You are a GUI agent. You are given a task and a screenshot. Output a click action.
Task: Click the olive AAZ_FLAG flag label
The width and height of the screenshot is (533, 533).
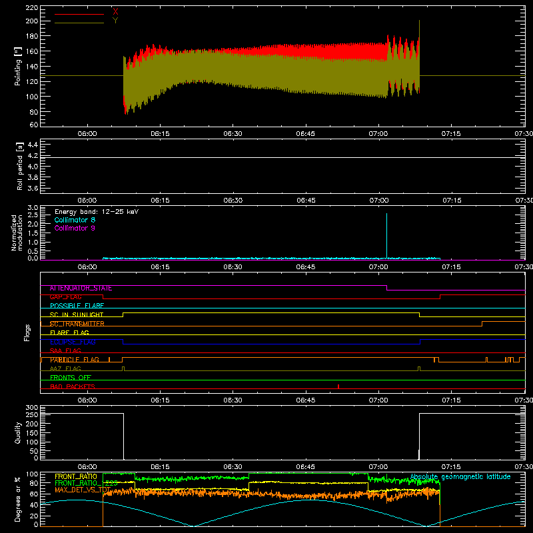click(65, 369)
